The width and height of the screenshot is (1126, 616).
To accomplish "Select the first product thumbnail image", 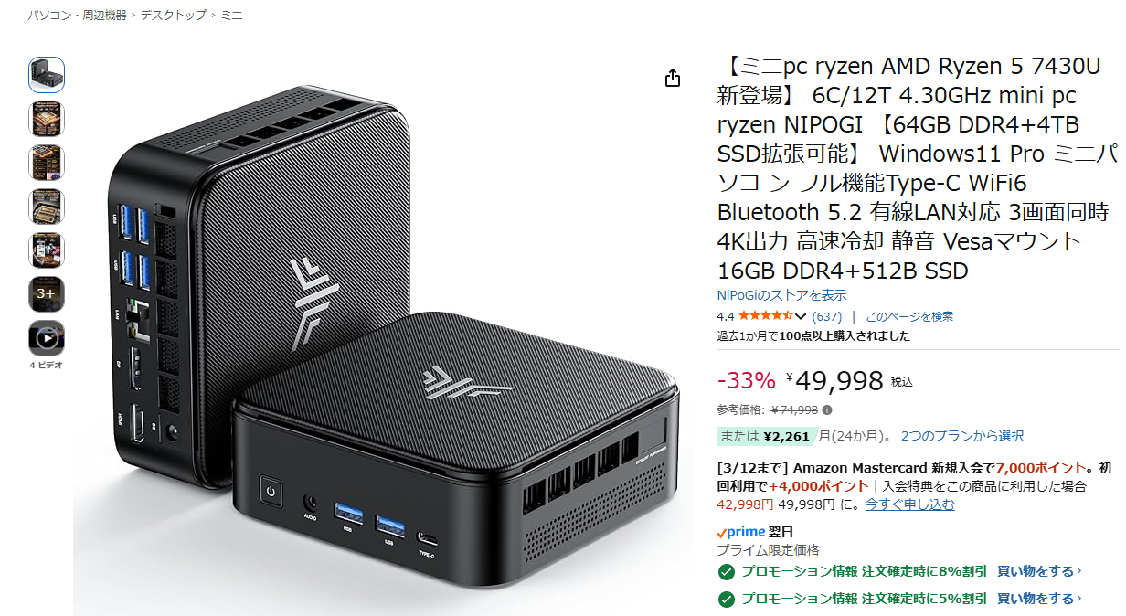I will 47,75.
